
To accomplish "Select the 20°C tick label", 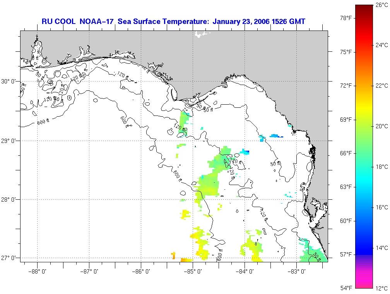I will click(381, 126).
